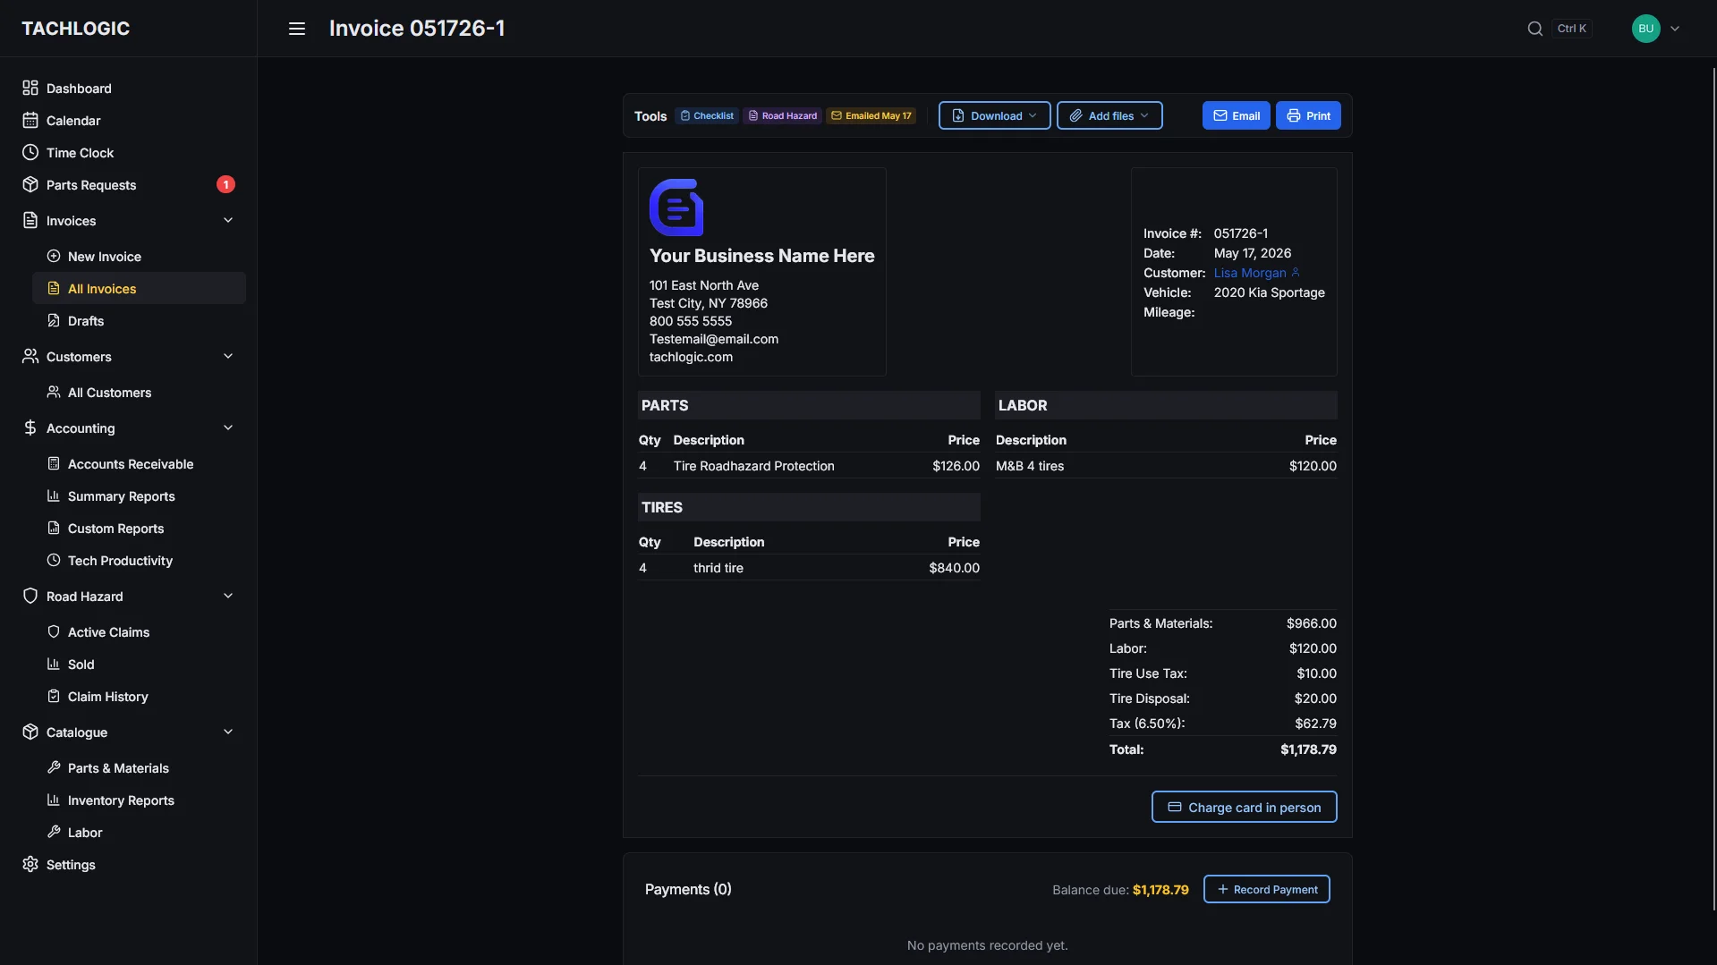Click the search magnifier icon

pyautogui.click(x=1534, y=29)
